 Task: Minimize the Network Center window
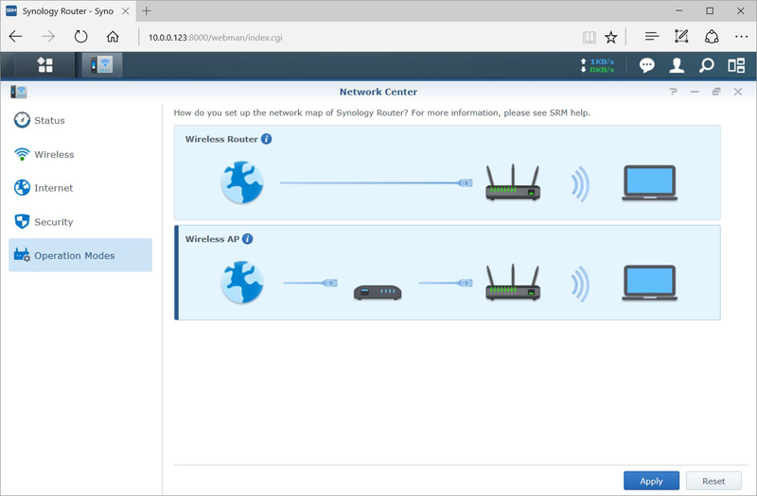tap(695, 92)
